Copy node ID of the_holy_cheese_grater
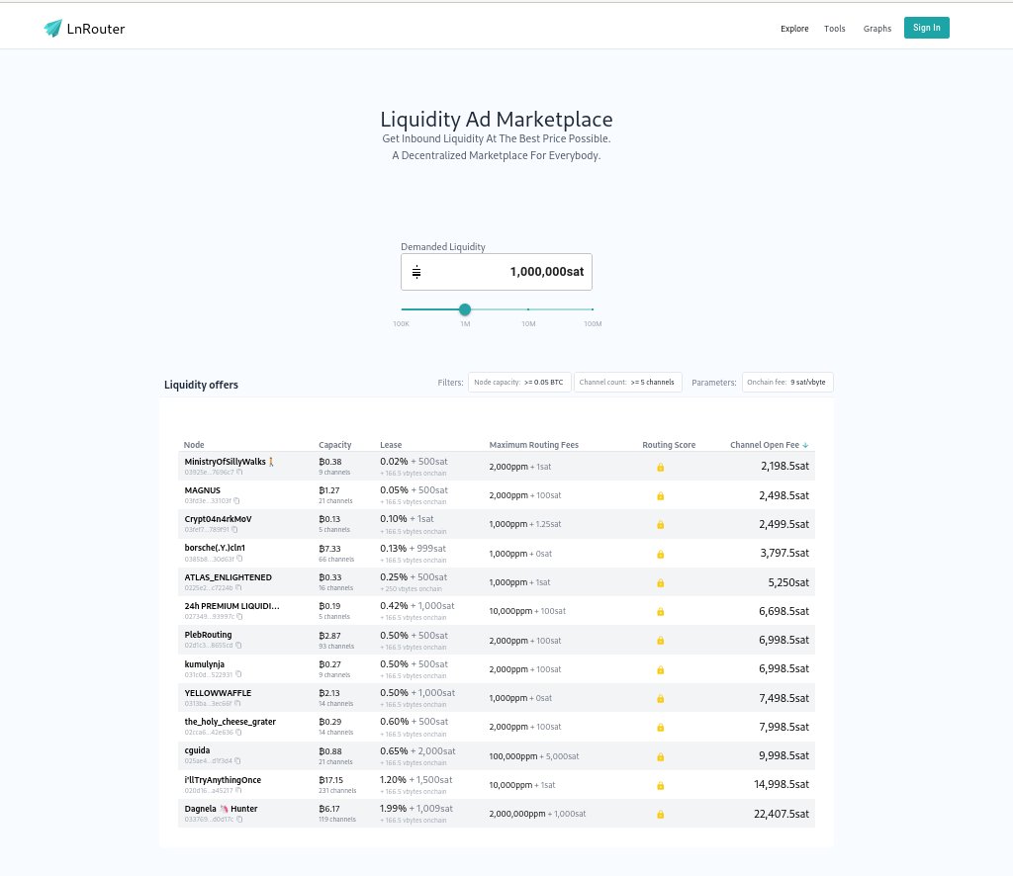Screen dimensions: 1013x876 pyautogui.click(x=238, y=732)
